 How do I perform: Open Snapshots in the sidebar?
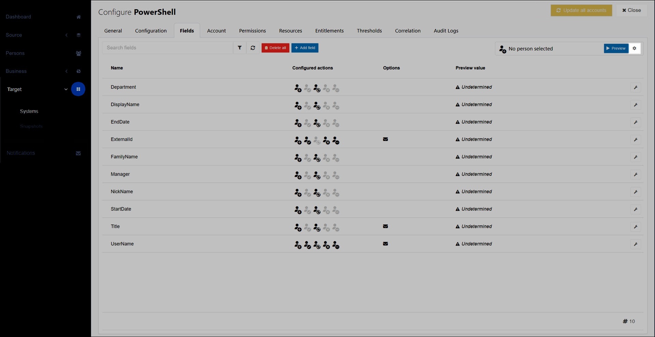pyautogui.click(x=31, y=126)
